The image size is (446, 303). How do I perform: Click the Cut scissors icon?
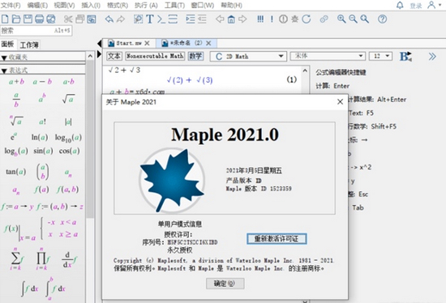click(68, 19)
